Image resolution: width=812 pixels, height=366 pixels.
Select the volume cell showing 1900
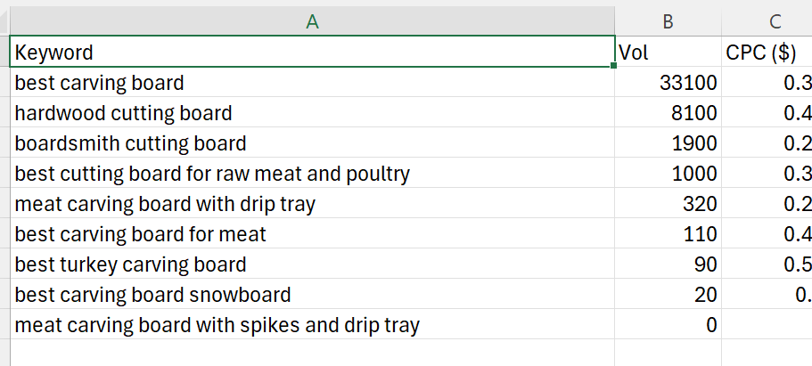[x=668, y=143]
